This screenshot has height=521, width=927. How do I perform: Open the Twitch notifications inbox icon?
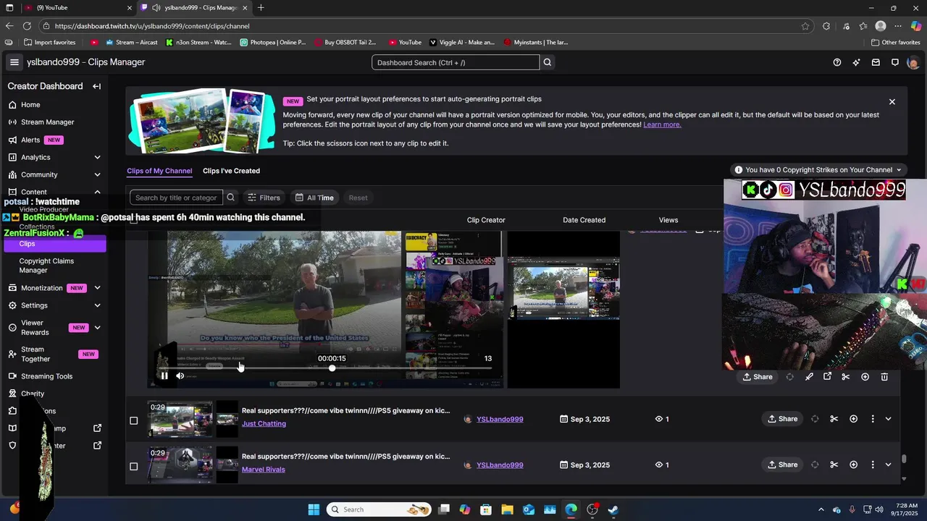pos(876,62)
